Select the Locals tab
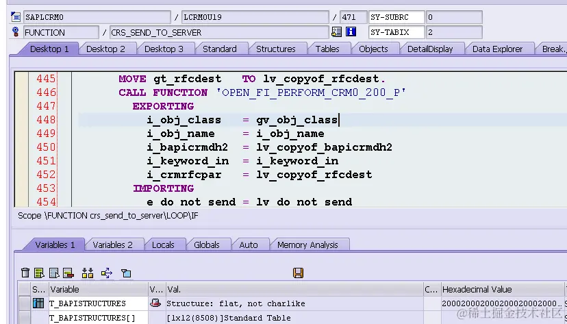Screen dimensions: 567x324 (163, 245)
